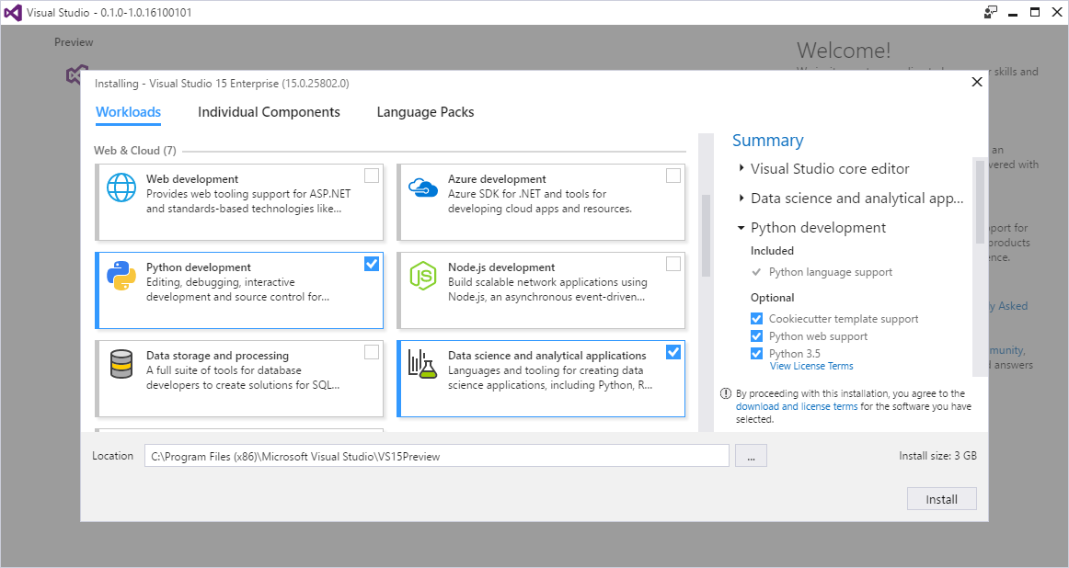This screenshot has height=568, width=1069.
Task: Click Data science and analytical applications title
Action: [546, 356]
